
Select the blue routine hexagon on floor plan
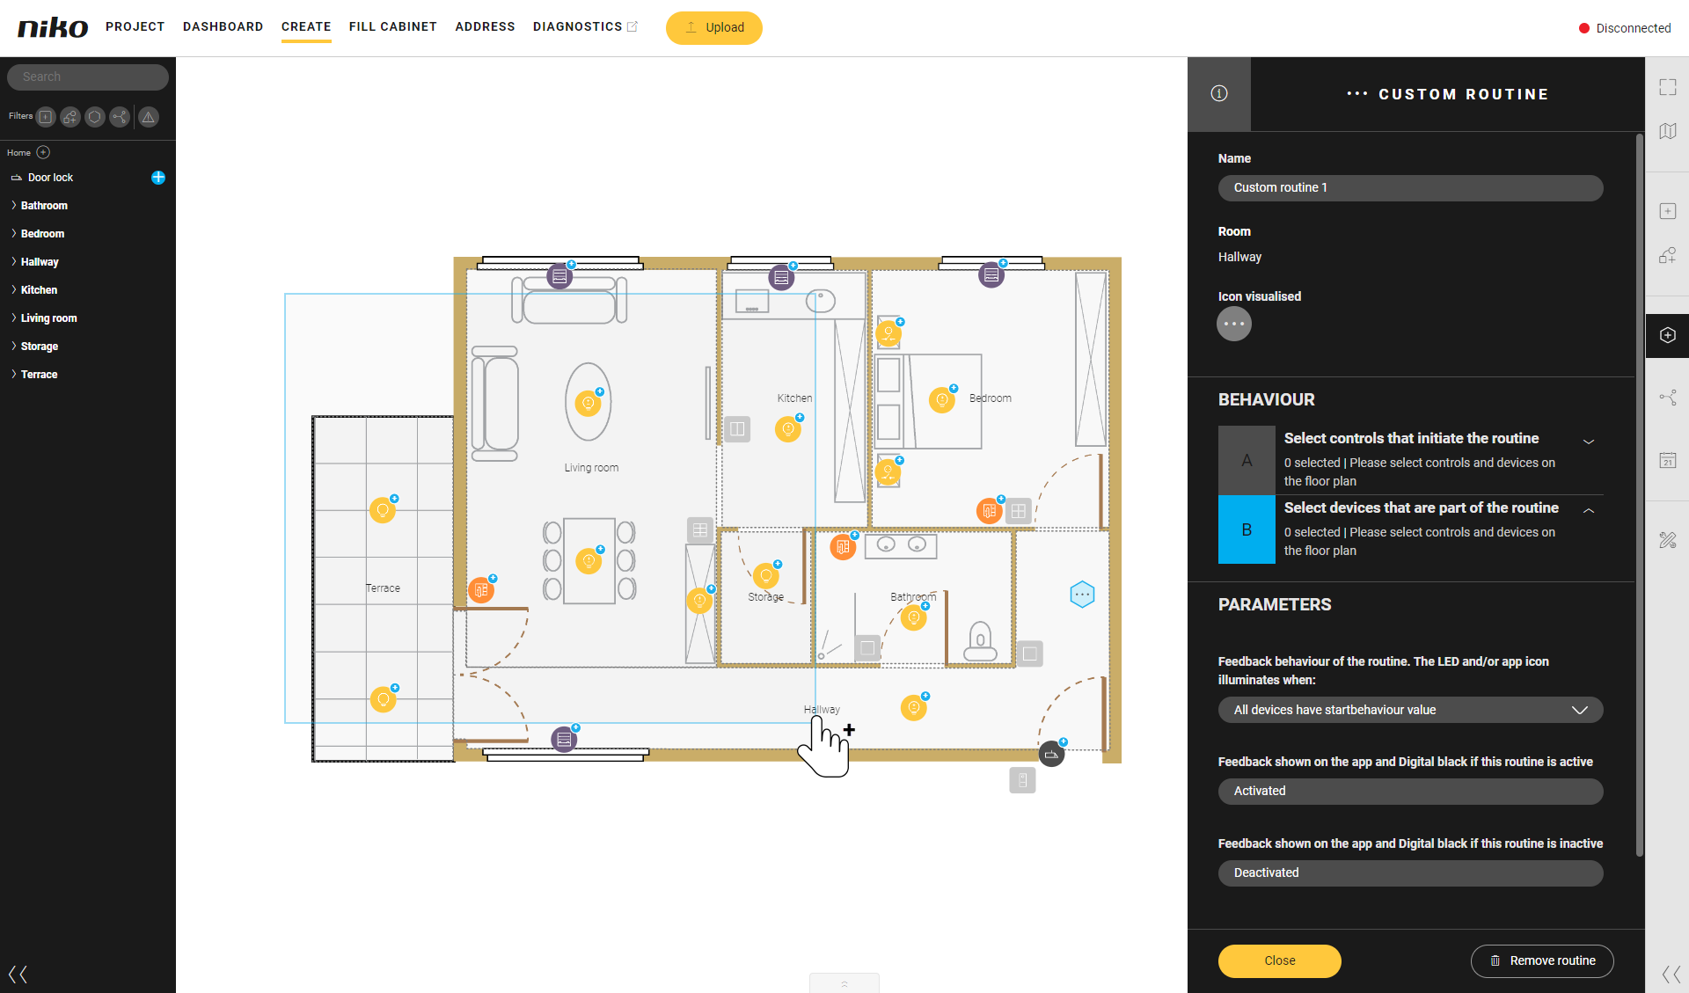tap(1082, 595)
